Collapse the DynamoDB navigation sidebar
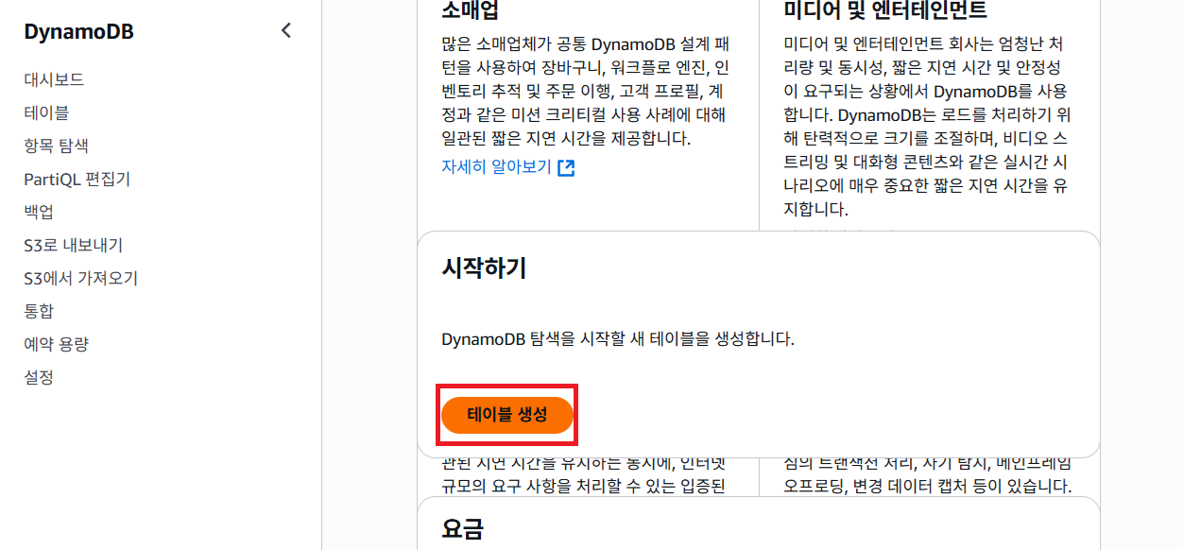1183x550 pixels. coord(286,30)
